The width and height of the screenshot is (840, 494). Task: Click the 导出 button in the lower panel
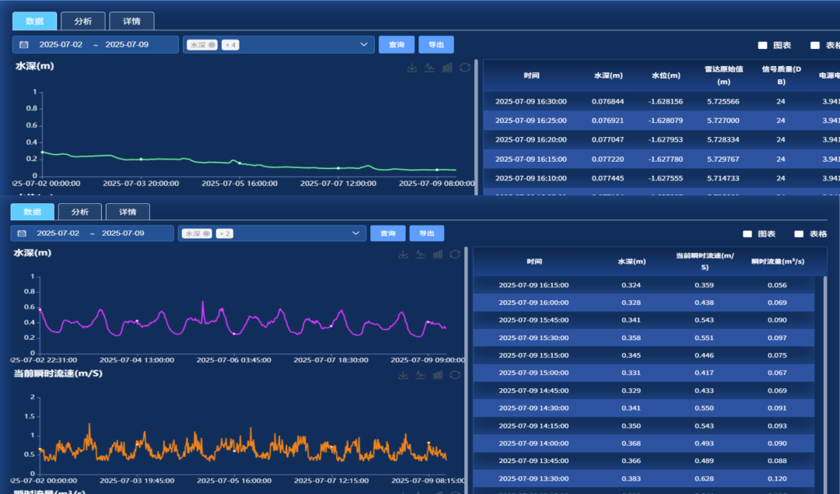(426, 233)
